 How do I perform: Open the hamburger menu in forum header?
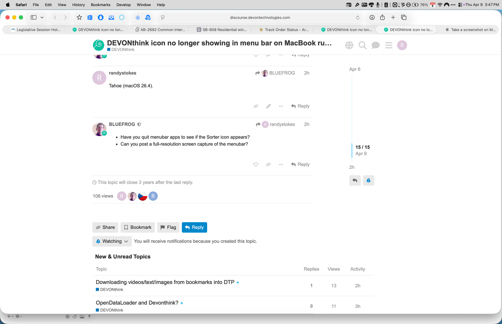[x=389, y=45]
